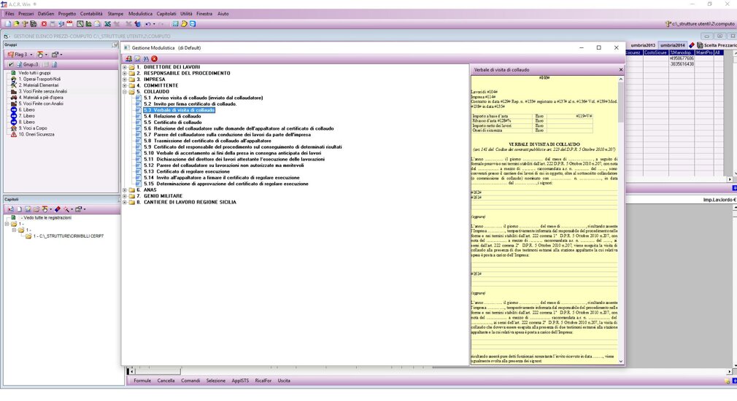Click the red X icon in main toolbar
Image resolution: width=737 pixels, height=401 pixels.
(x=43, y=24)
